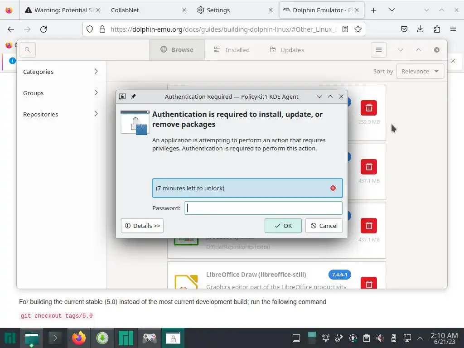Open the green download updater in taskbar

coord(102,338)
